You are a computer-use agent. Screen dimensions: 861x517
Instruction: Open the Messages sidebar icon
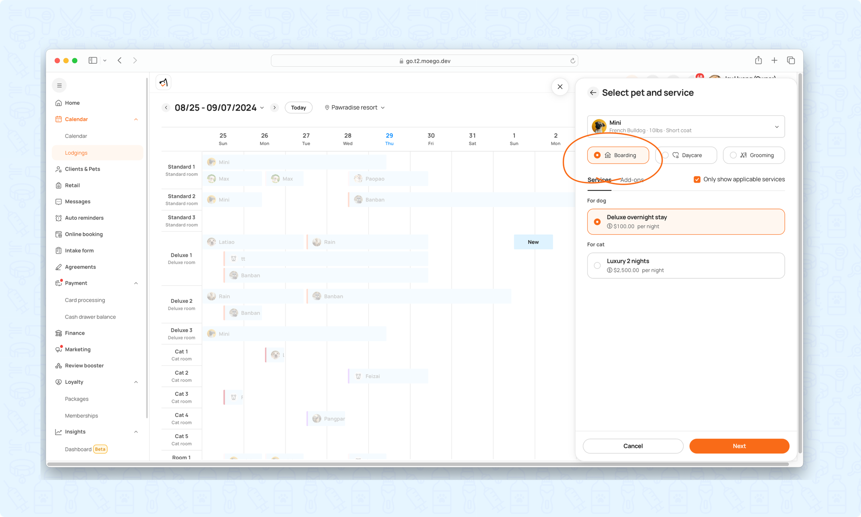tap(59, 202)
